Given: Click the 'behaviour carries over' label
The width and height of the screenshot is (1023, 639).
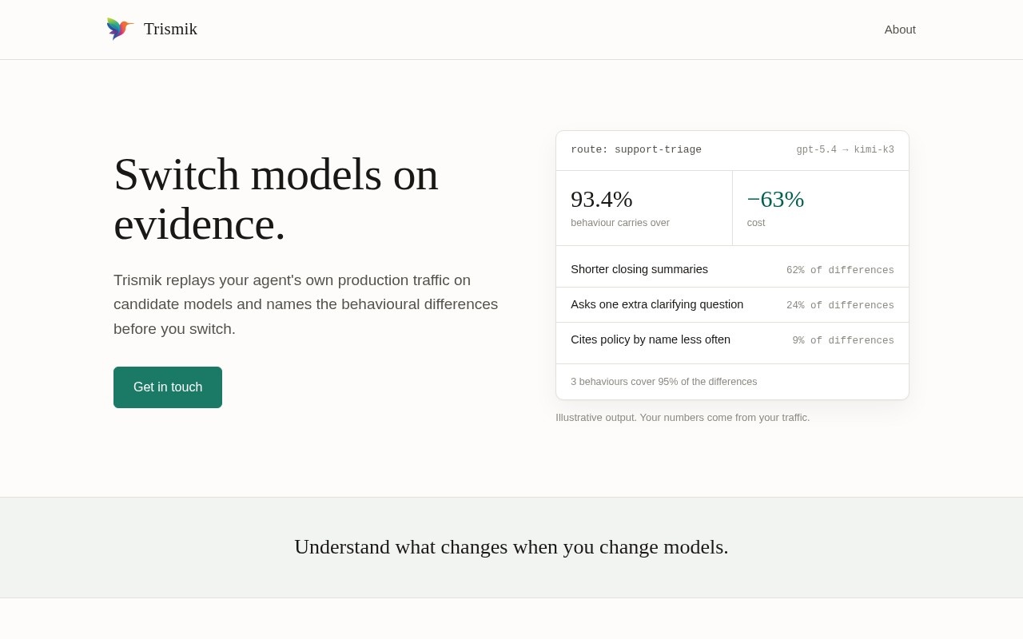Looking at the screenshot, I should click(620, 223).
